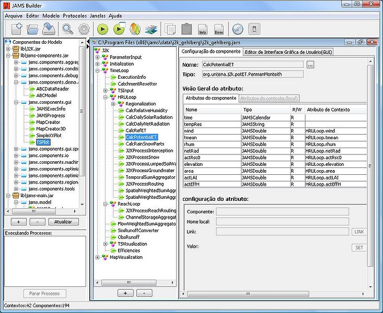Screen dimensions: 383x313
Task: Click the Open Model folder icon
Action: [33, 29]
